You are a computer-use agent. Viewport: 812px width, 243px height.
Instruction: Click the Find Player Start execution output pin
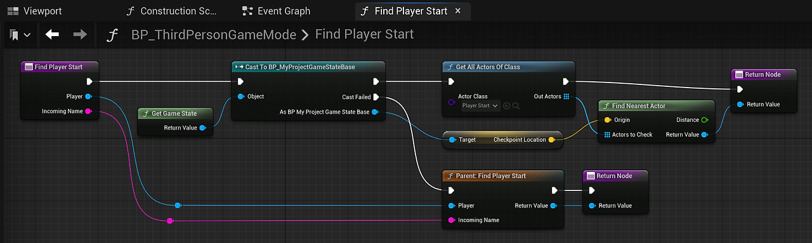[89, 81]
